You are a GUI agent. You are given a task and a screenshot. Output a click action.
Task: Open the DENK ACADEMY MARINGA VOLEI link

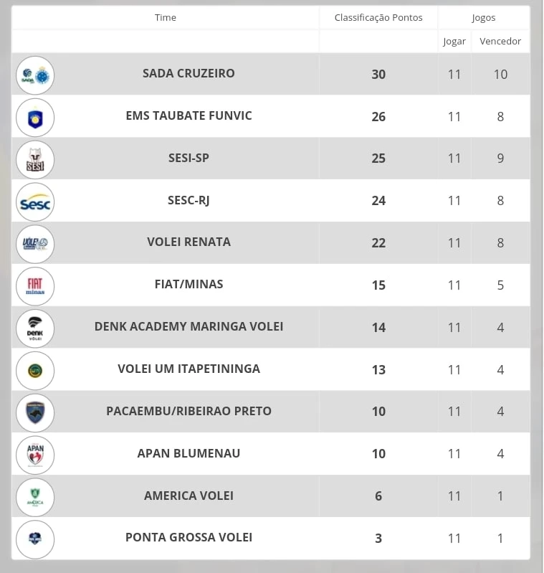pyautogui.click(x=189, y=326)
